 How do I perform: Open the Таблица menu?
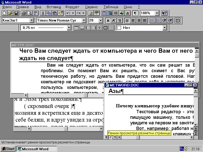(111, 7)
